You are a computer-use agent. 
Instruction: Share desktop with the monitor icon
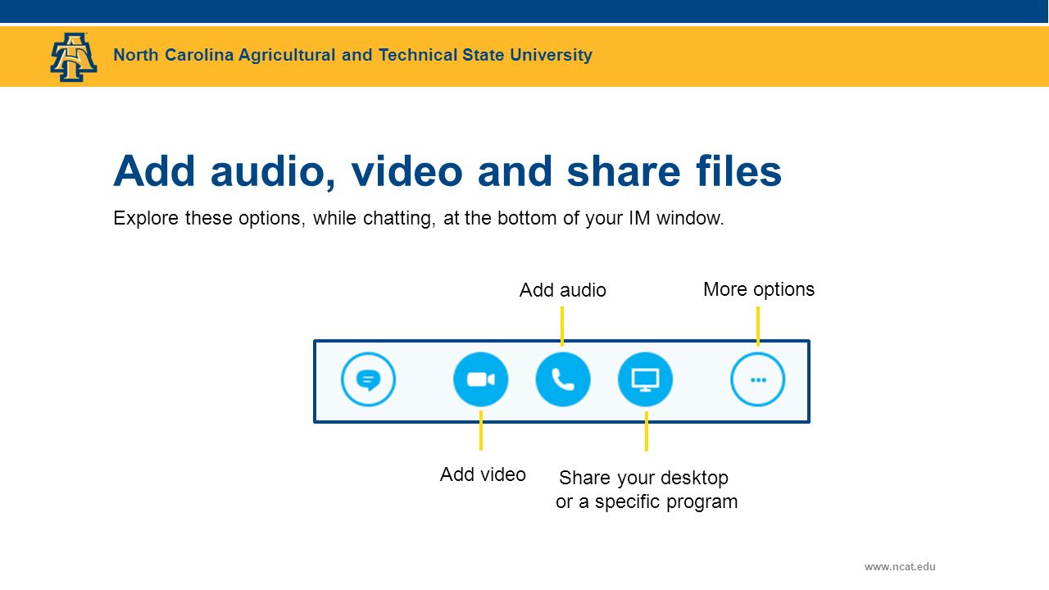pos(646,379)
